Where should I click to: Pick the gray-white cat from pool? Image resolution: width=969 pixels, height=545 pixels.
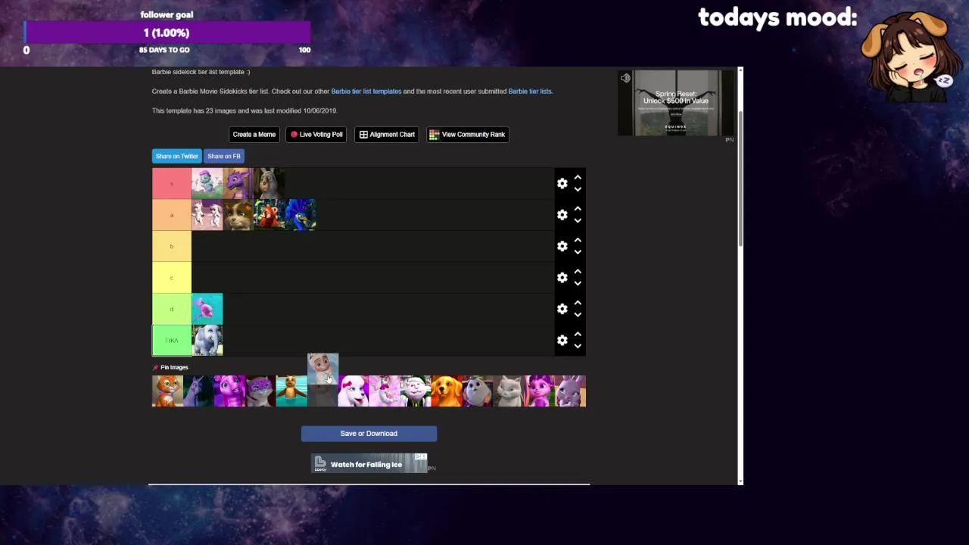pos(509,391)
